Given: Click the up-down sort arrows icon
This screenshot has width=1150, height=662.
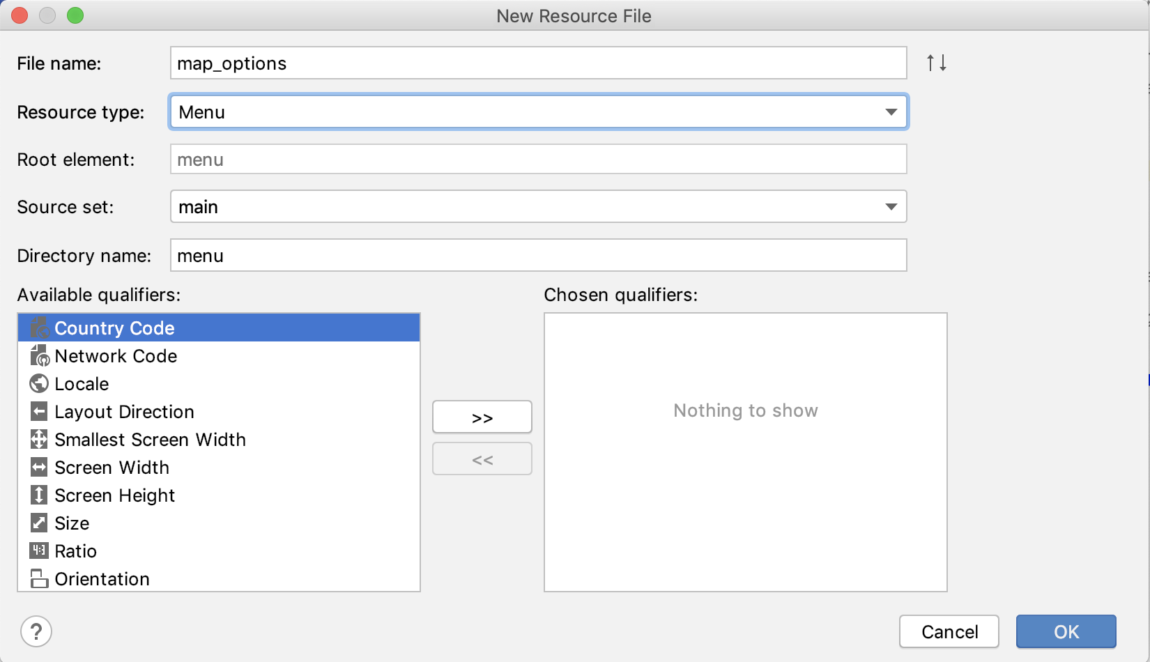Looking at the screenshot, I should point(936,63).
